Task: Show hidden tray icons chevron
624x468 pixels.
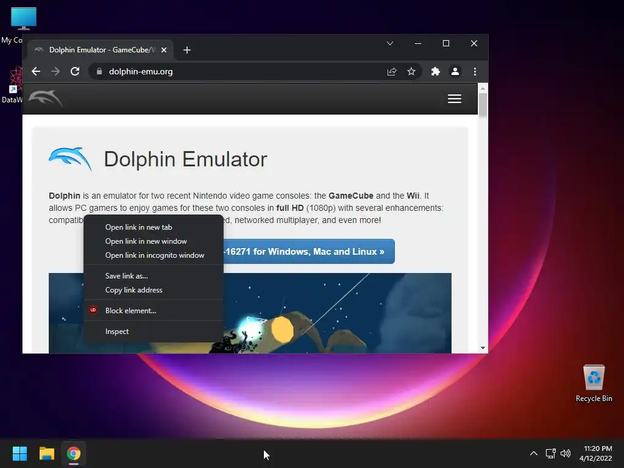Action: pos(534,453)
